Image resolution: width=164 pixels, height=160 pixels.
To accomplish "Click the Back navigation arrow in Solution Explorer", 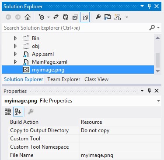I will click(8, 17).
